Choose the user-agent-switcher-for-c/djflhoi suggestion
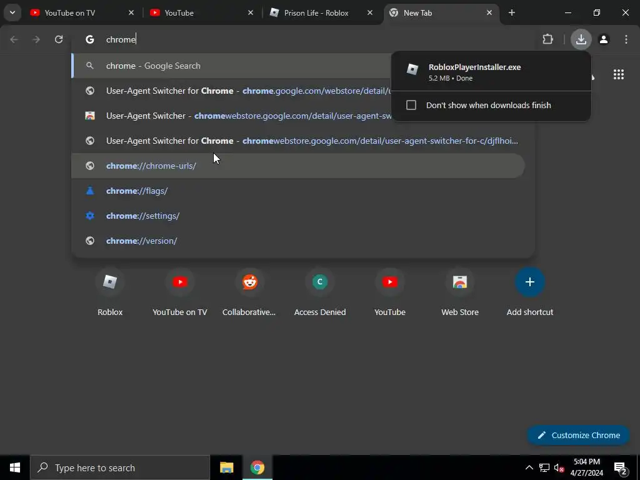The height and width of the screenshot is (480, 640). point(298,141)
